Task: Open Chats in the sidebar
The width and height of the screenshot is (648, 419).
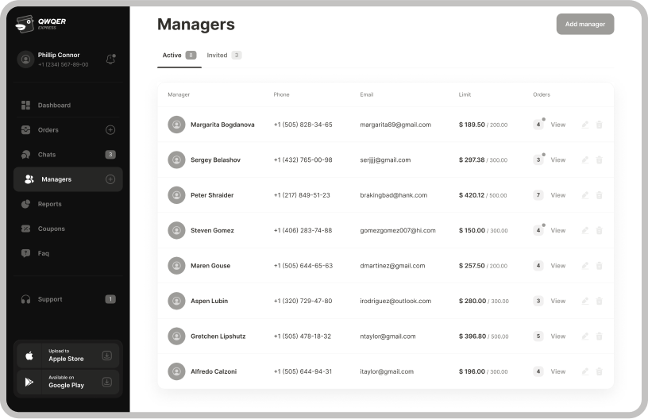Action: coord(47,155)
